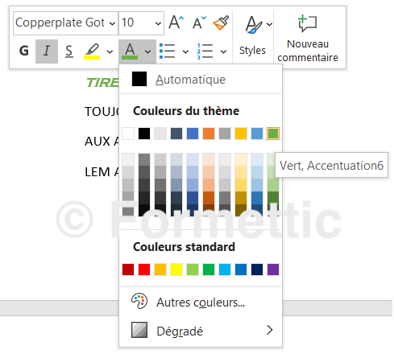Select the format painter brush icon
The image size is (394, 354).
(221, 23)
